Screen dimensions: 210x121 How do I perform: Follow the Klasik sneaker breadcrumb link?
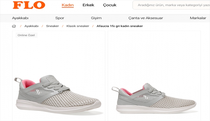[78, 26]
